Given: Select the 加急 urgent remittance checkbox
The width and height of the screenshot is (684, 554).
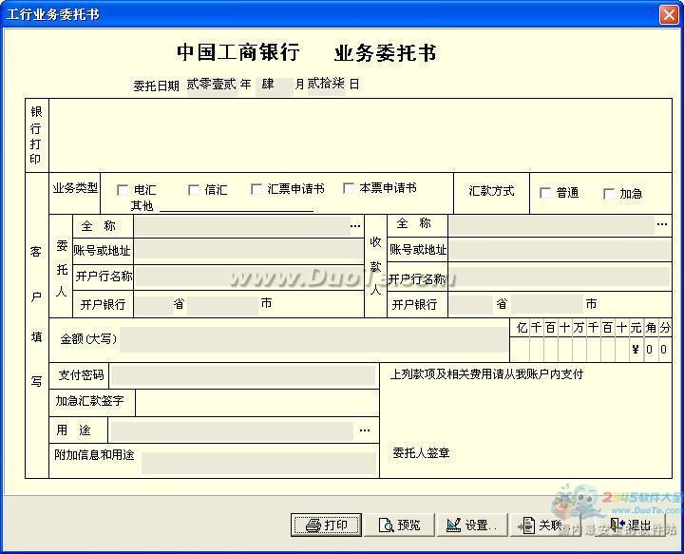Looking at the screenshot, I should coord(609,193).
